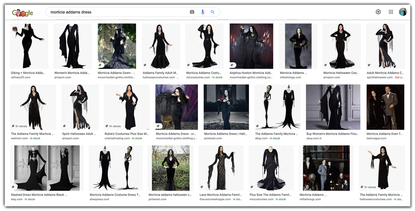Open the Plus Size Addams Family miccostumes.com image
The width and height of the screenshot is (415, 211).
click(271, 168)
